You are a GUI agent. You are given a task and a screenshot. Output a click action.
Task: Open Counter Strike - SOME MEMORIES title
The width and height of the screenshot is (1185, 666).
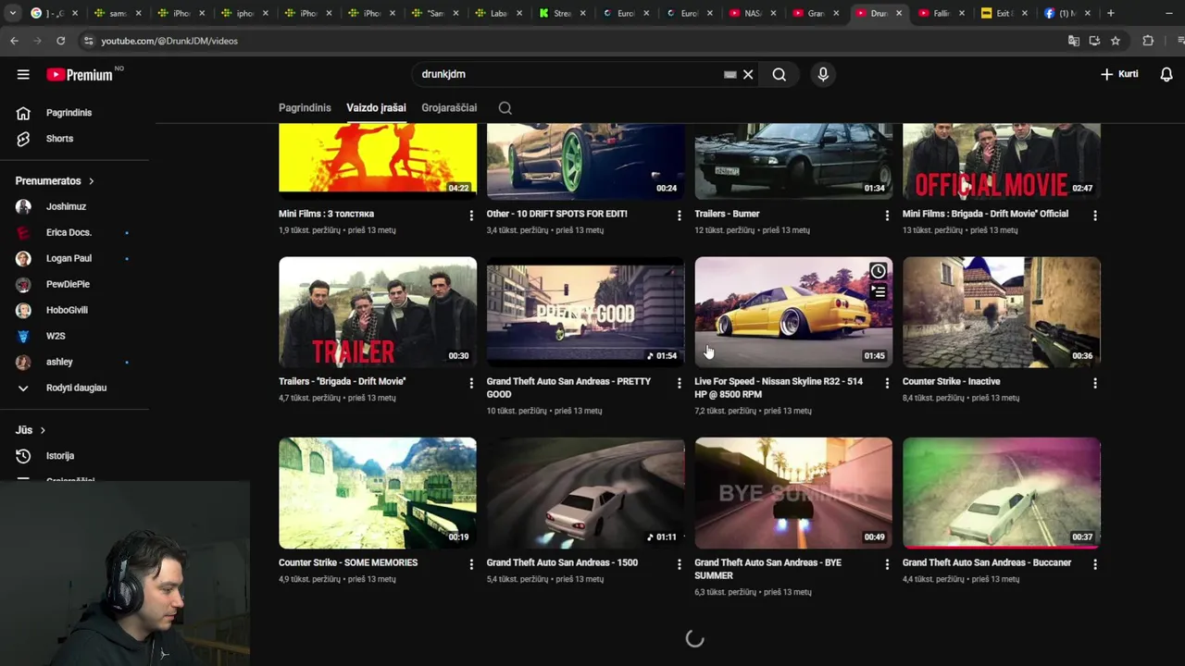[x=348, y=562]
